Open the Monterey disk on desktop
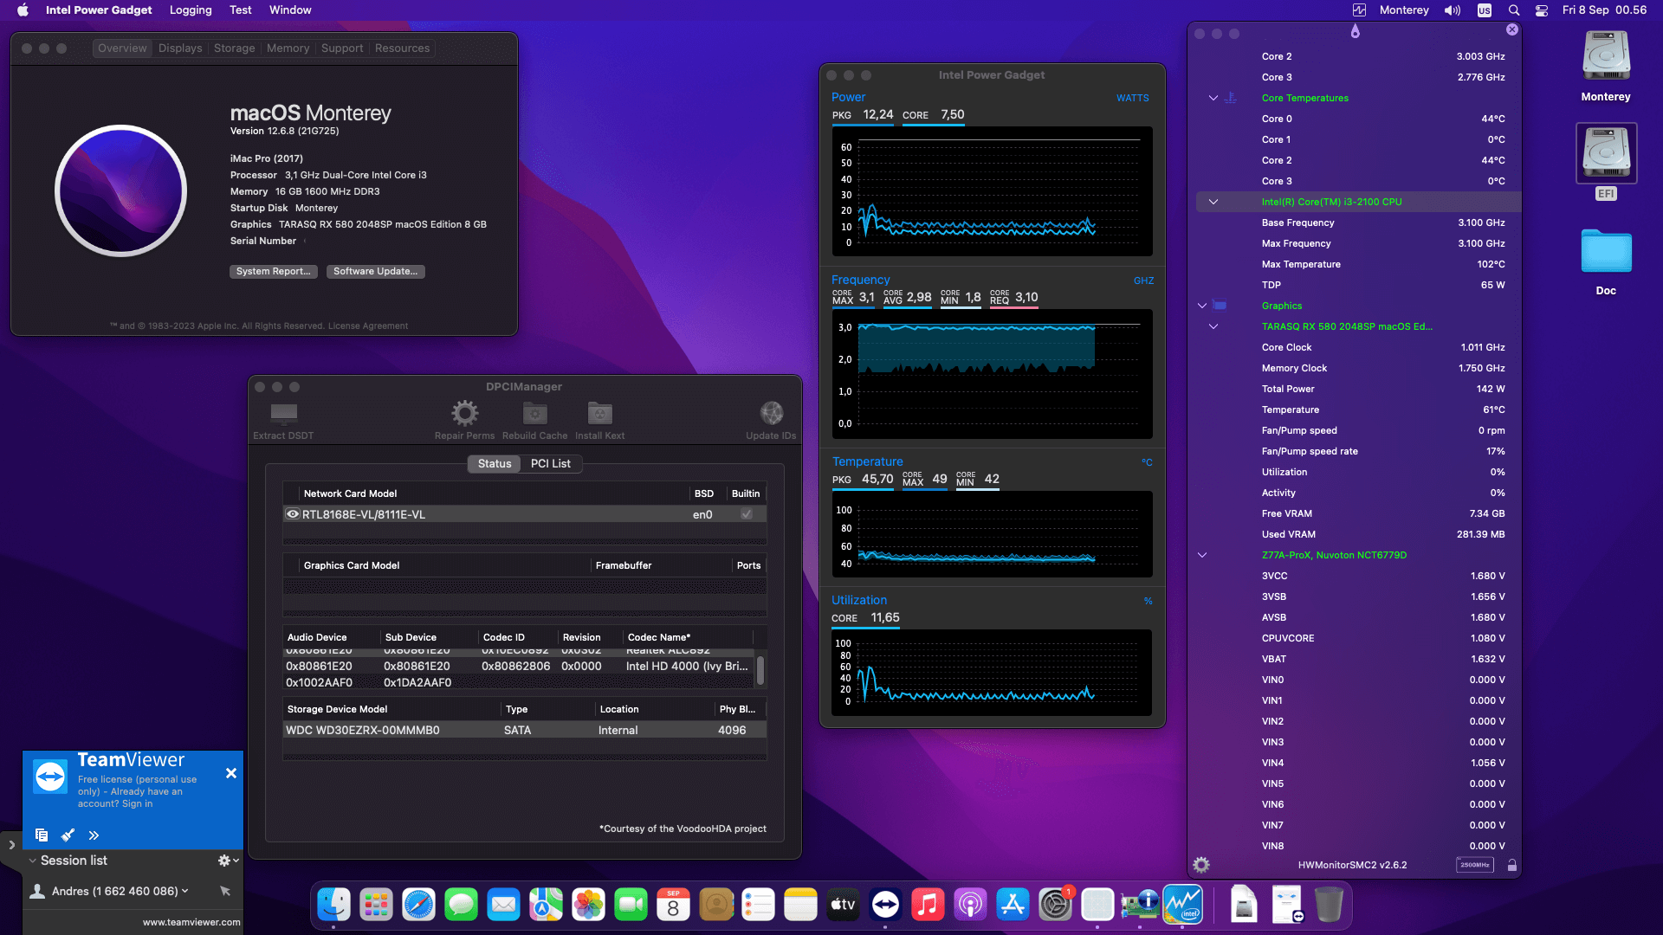 tap(1606, 57)
